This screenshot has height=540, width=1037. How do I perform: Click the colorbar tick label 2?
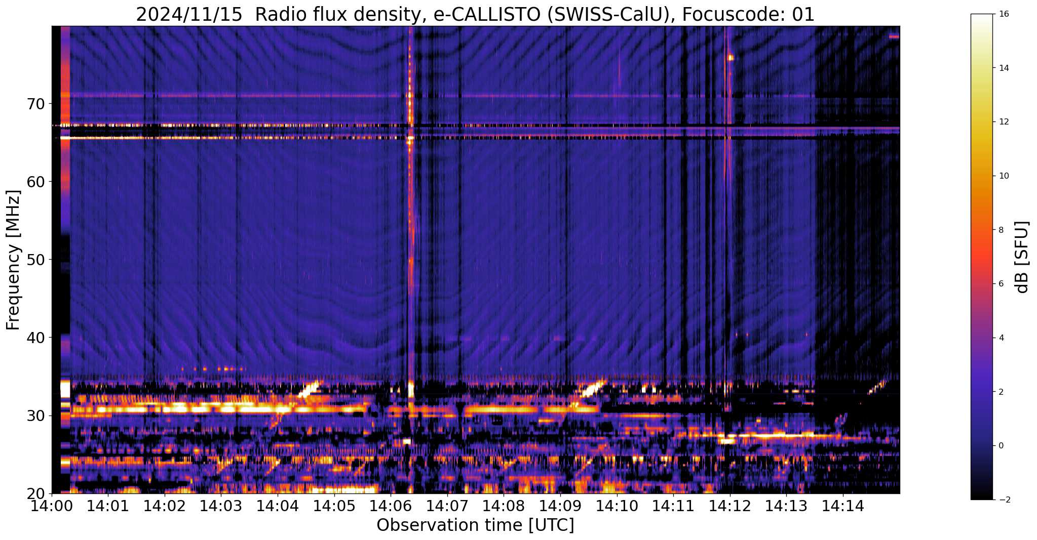coord(1002,392)
